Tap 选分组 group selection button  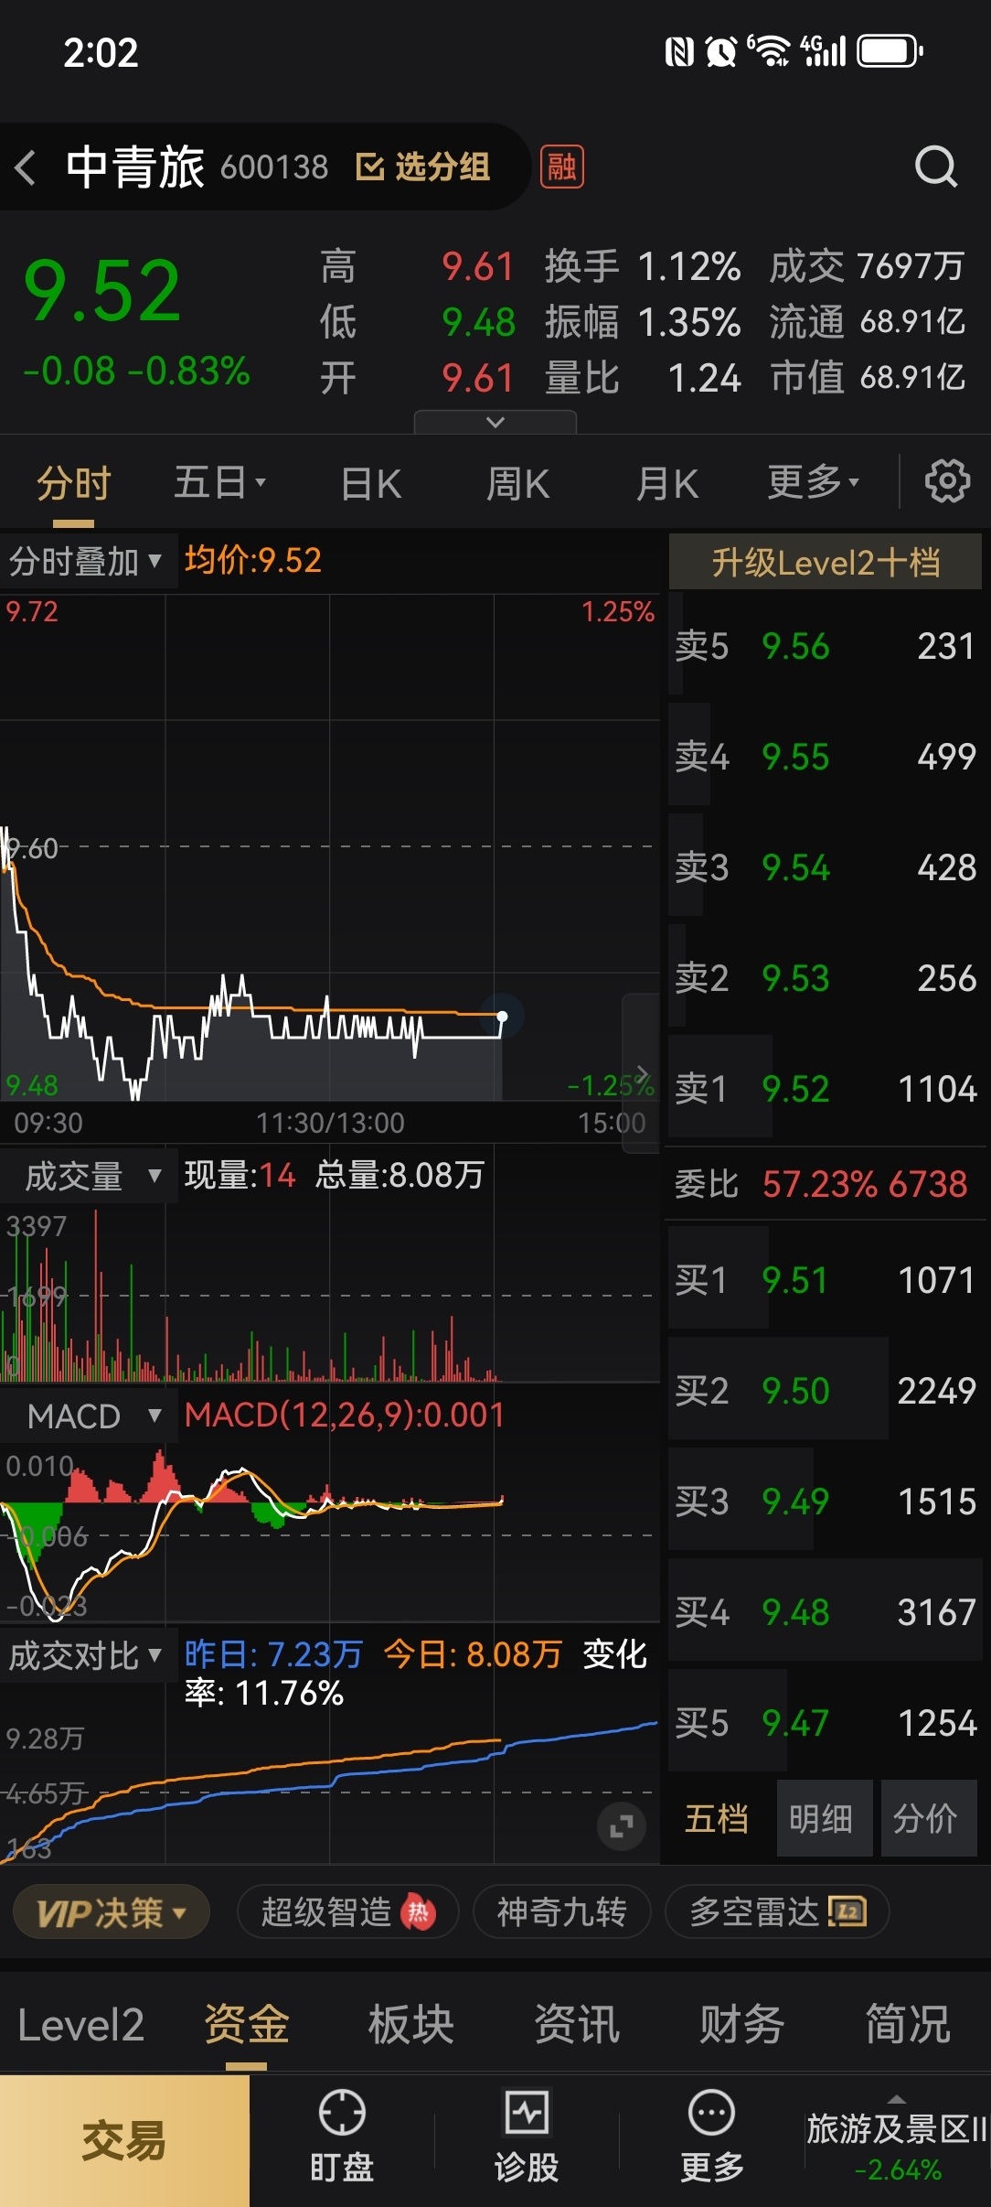tap(422, 167)
